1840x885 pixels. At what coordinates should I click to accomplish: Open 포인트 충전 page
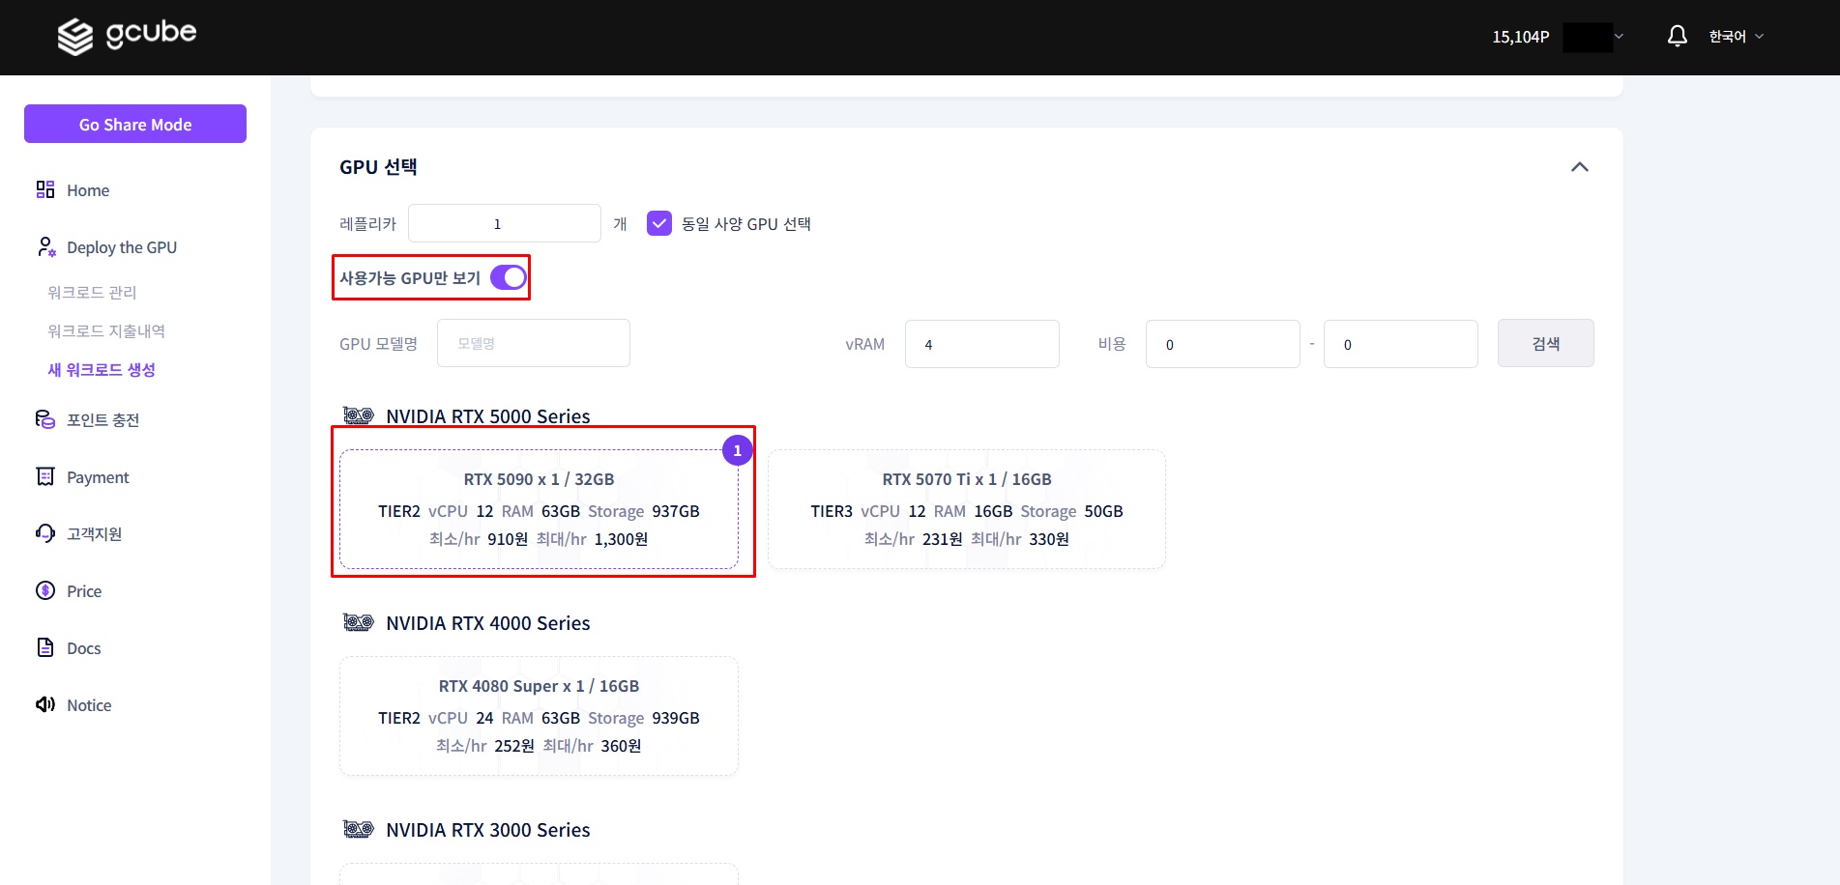(x=103, y=420)
